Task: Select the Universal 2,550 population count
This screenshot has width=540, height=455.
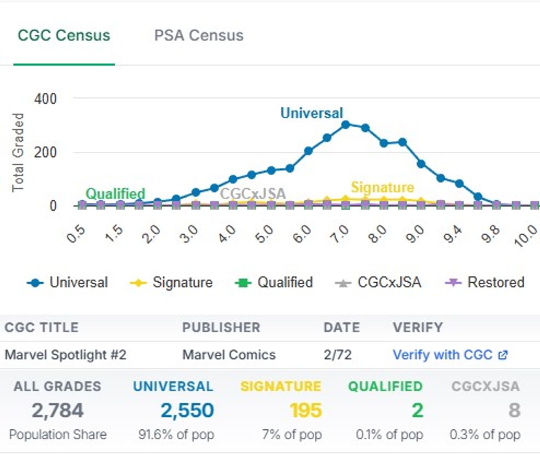Action: click(187, 410)
